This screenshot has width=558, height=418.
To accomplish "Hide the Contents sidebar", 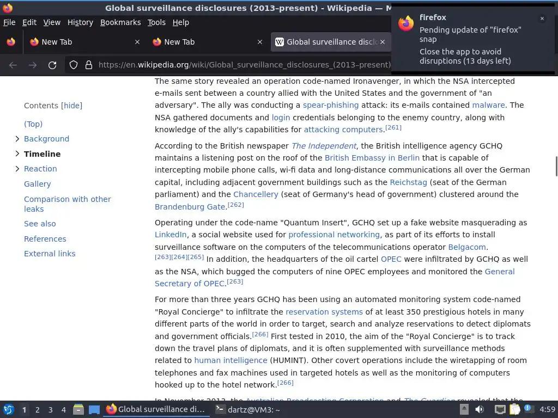I will [x=71, y=106].
